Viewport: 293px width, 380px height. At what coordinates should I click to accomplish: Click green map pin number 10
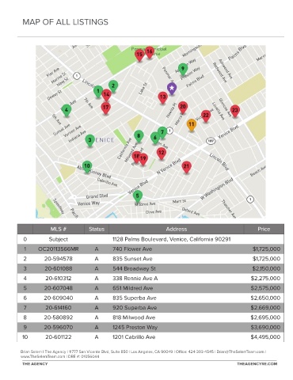(87, 166)
